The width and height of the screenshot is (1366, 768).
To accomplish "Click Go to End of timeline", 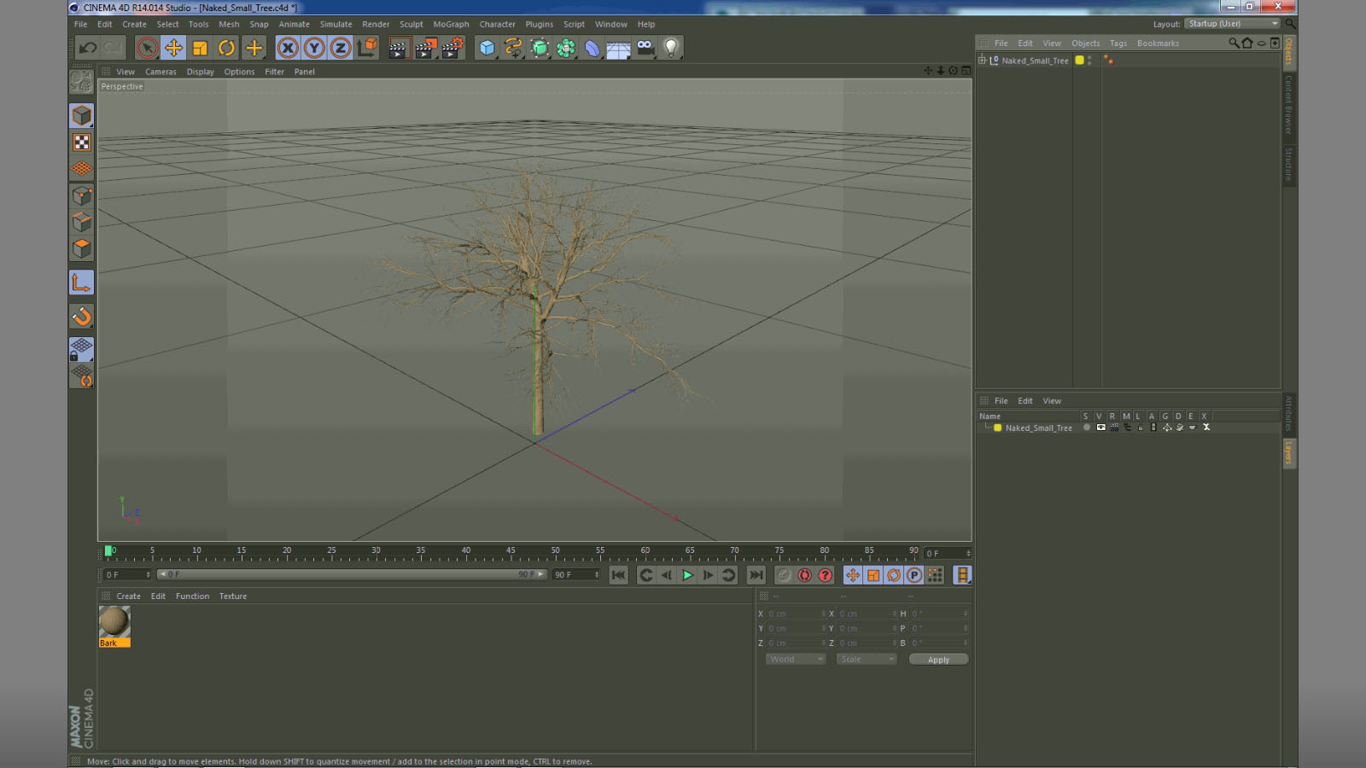I will point(756,575).
